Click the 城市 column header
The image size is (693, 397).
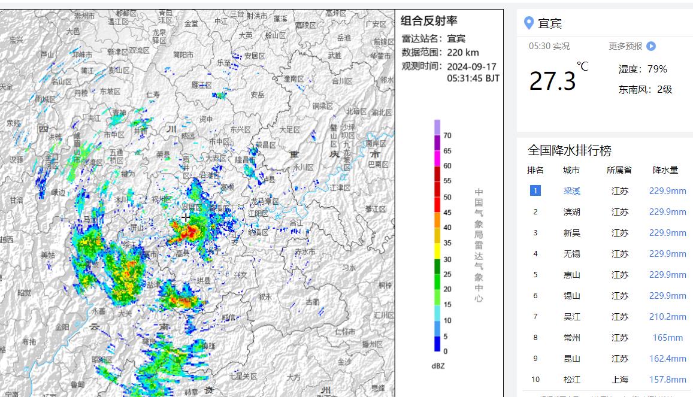pos(571,170)
